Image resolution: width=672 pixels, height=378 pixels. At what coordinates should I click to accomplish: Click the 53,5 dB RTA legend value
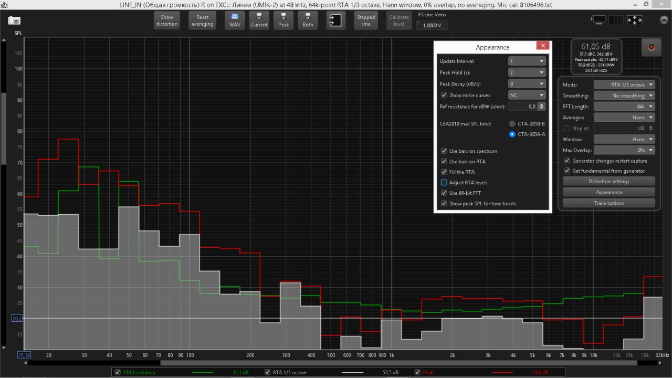tap(391, 373)
